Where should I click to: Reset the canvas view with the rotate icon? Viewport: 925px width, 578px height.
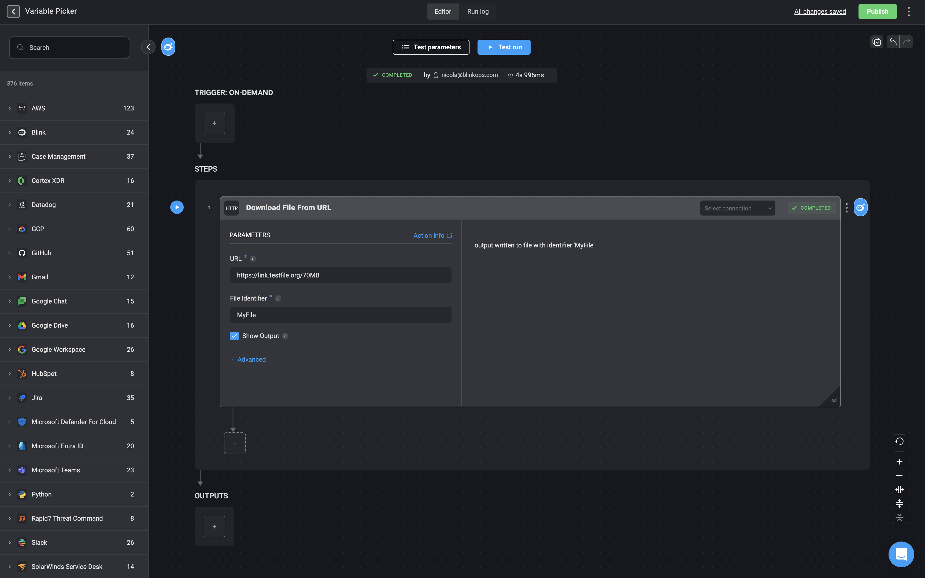[x=899, y=441]
